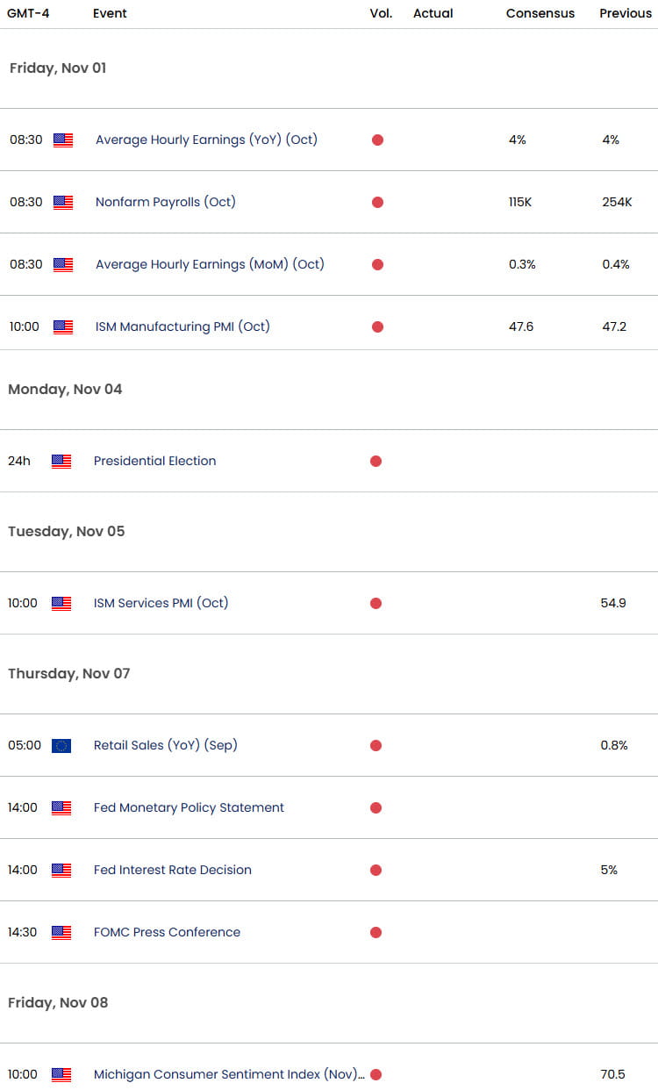Click the EU flag beside Retail Sales event
Screen dimensions: 658x1090
click(62, 745)
